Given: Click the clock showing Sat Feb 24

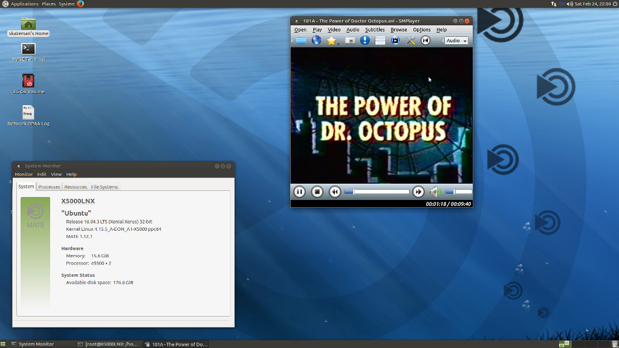Looking at the screenshot, I should tap(592, 4).
